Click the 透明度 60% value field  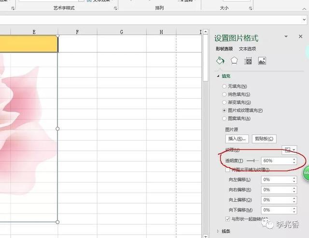click(276, 161)
